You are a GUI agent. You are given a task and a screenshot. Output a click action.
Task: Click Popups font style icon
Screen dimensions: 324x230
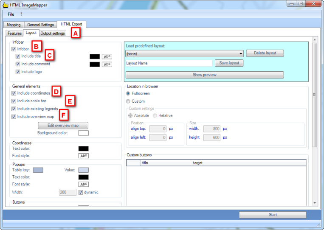(83, 184)
